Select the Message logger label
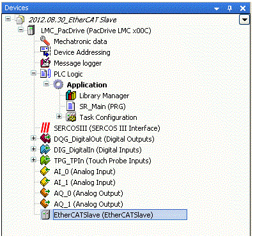Image resolution: width=255 pixels, height=243 pixels. point(78,63)
